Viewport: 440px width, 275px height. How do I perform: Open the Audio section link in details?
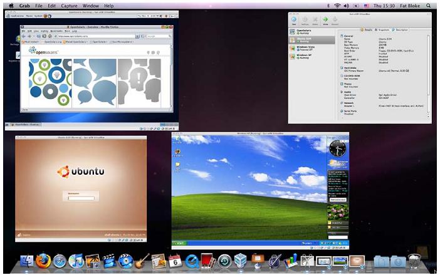pyautogui.click(x=347, y=91)
